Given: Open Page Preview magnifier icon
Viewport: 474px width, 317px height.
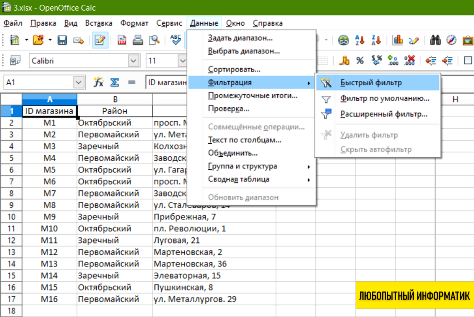Looking at the screenshot, I should pyautogui.click(x=154, y=40).
